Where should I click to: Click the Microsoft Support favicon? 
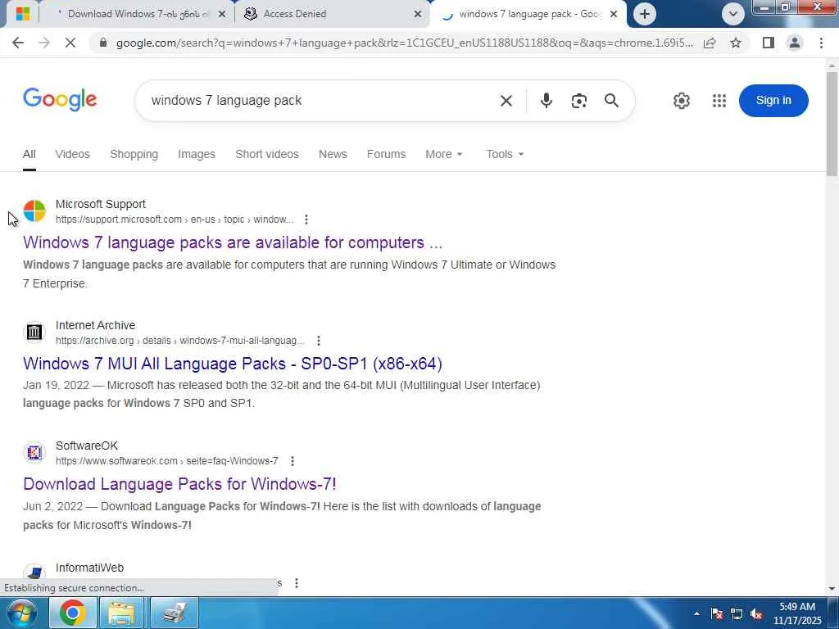point(34,210)
